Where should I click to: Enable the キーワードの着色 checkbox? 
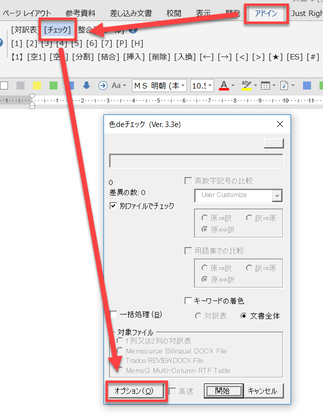(188, 300)
